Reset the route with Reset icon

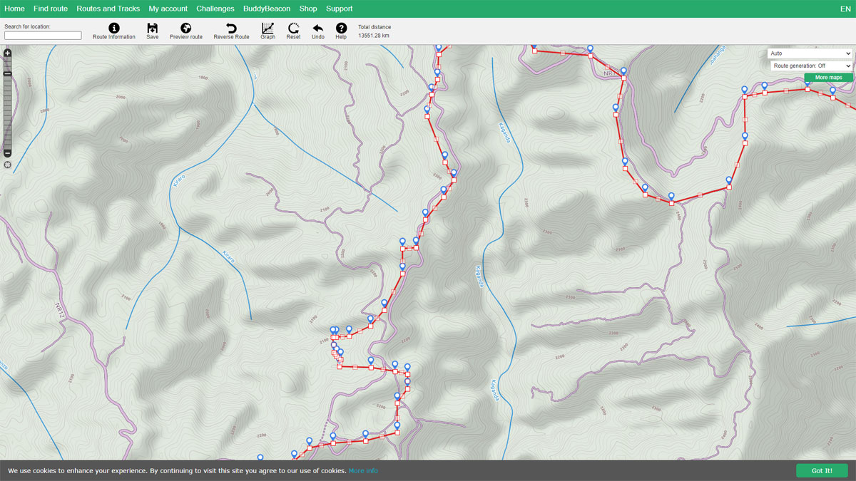[x=293, y=29]
